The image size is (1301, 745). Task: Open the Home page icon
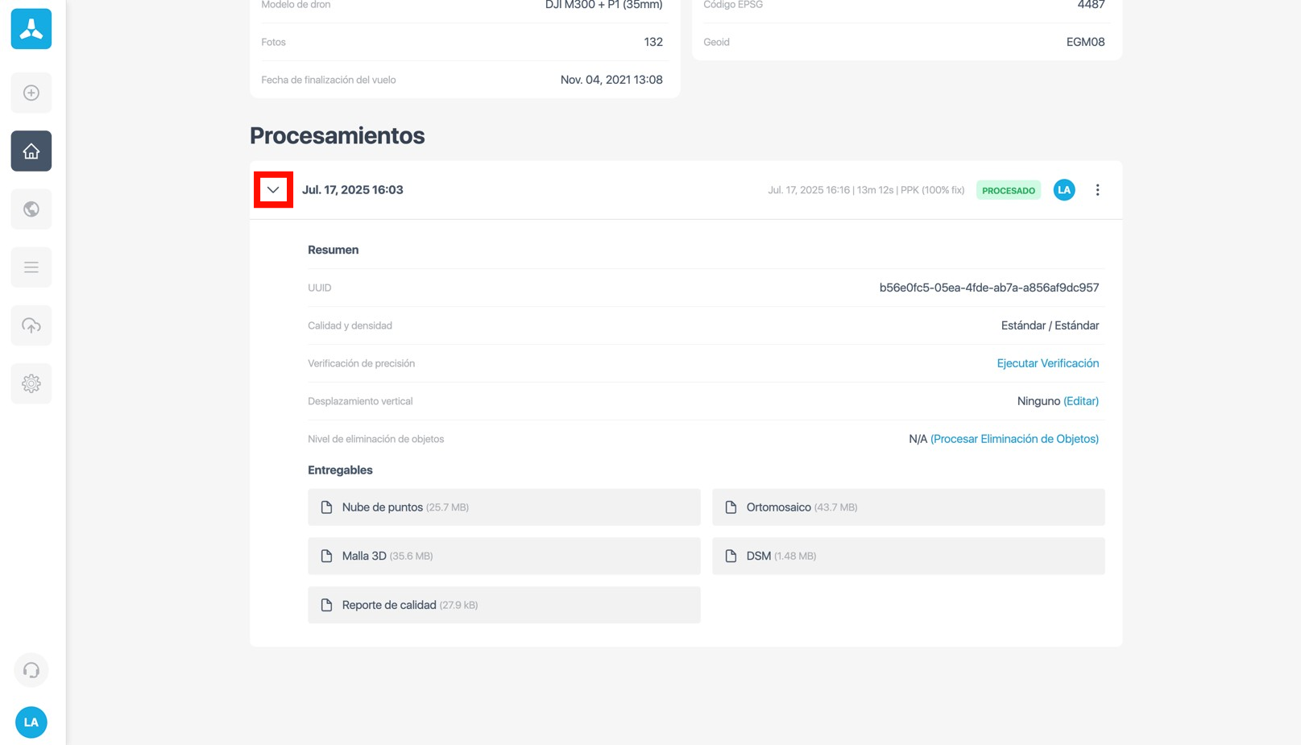click(31, 151)
